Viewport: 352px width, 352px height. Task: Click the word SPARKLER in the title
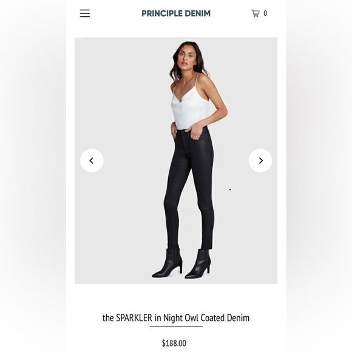134,317
